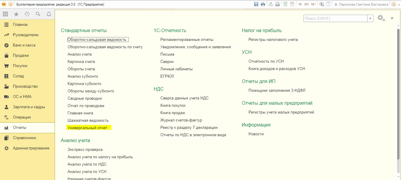Open Шахматная ведомость report
Viewport: 401px width, 180px height.
tap(88, 120)
